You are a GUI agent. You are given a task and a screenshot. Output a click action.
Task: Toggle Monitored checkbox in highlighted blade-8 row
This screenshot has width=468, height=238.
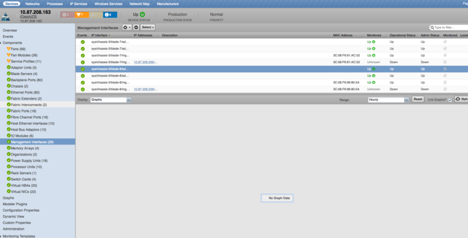click(445, 69)
